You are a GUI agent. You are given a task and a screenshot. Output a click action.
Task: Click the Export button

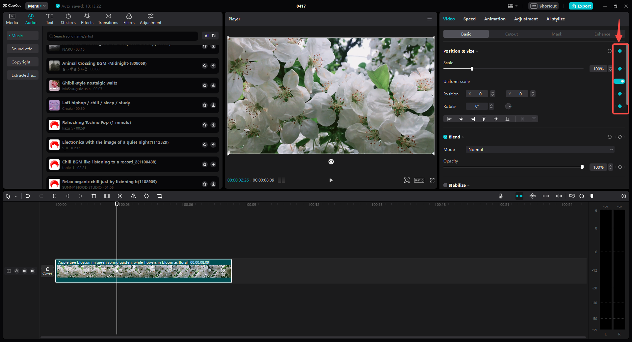click(581, 6)
